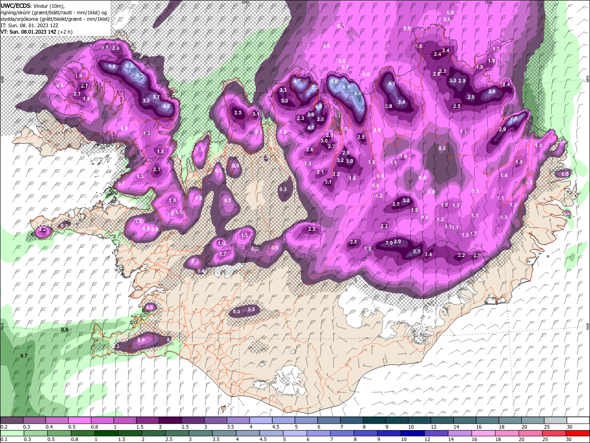The image size is (590, 443).
Task: Select the 8 medium blue swatch in the lower legend row
Action: point(366,433)
